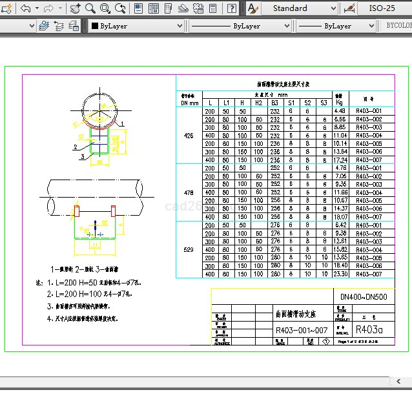Open Help with question mark icon
This screenshot has width=412, height=412.
pos(230,8)
